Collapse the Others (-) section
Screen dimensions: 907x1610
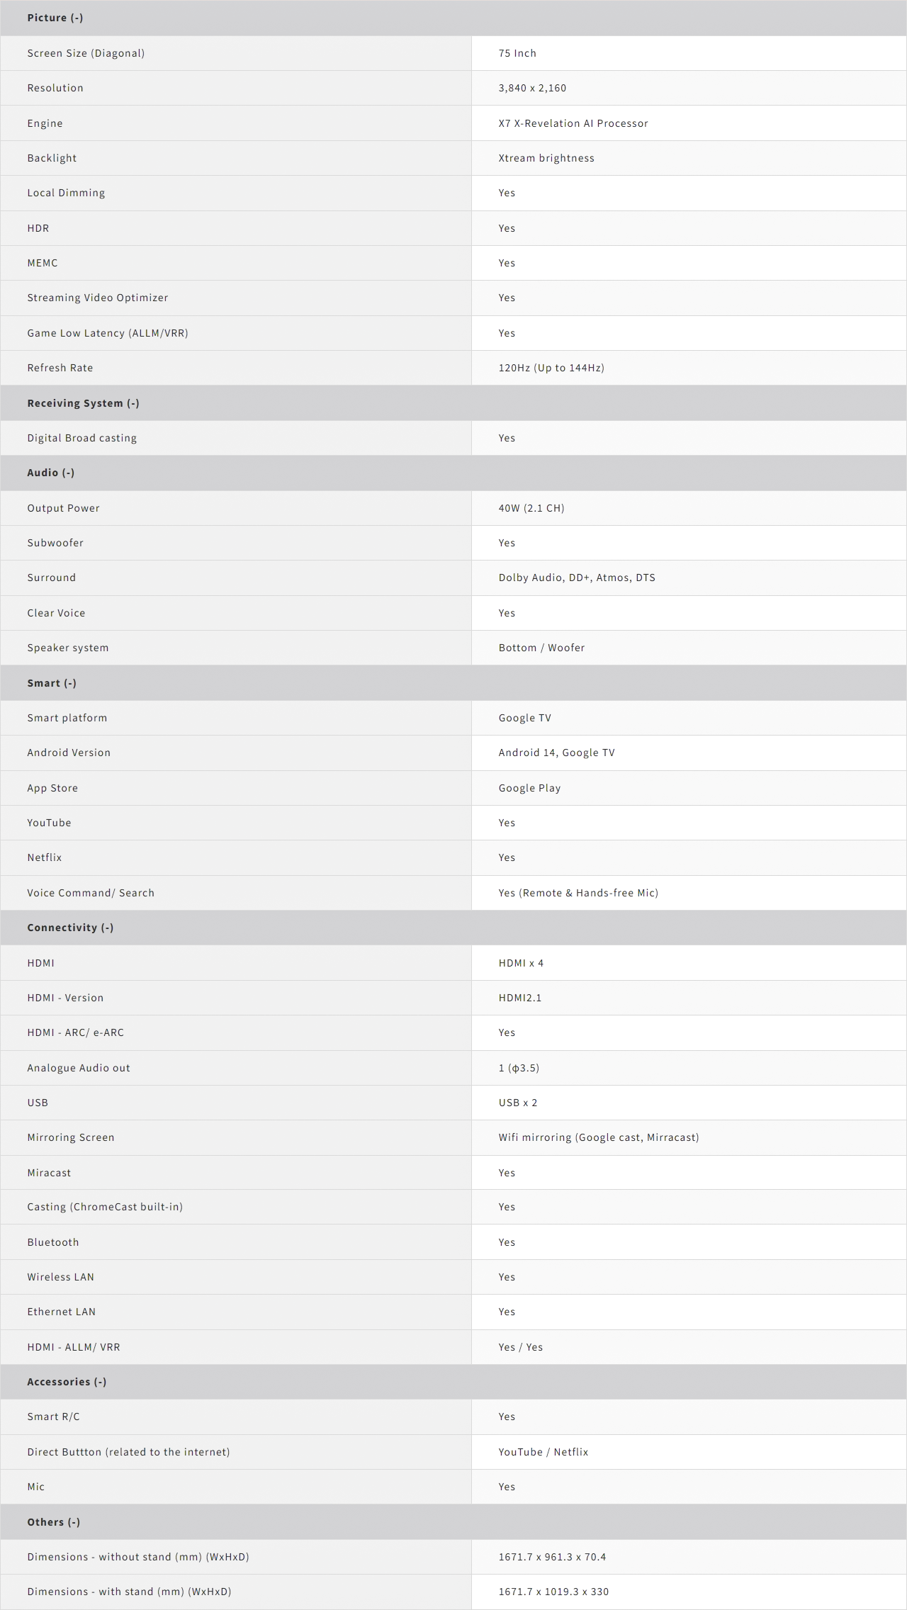[x=54, y=1522]
